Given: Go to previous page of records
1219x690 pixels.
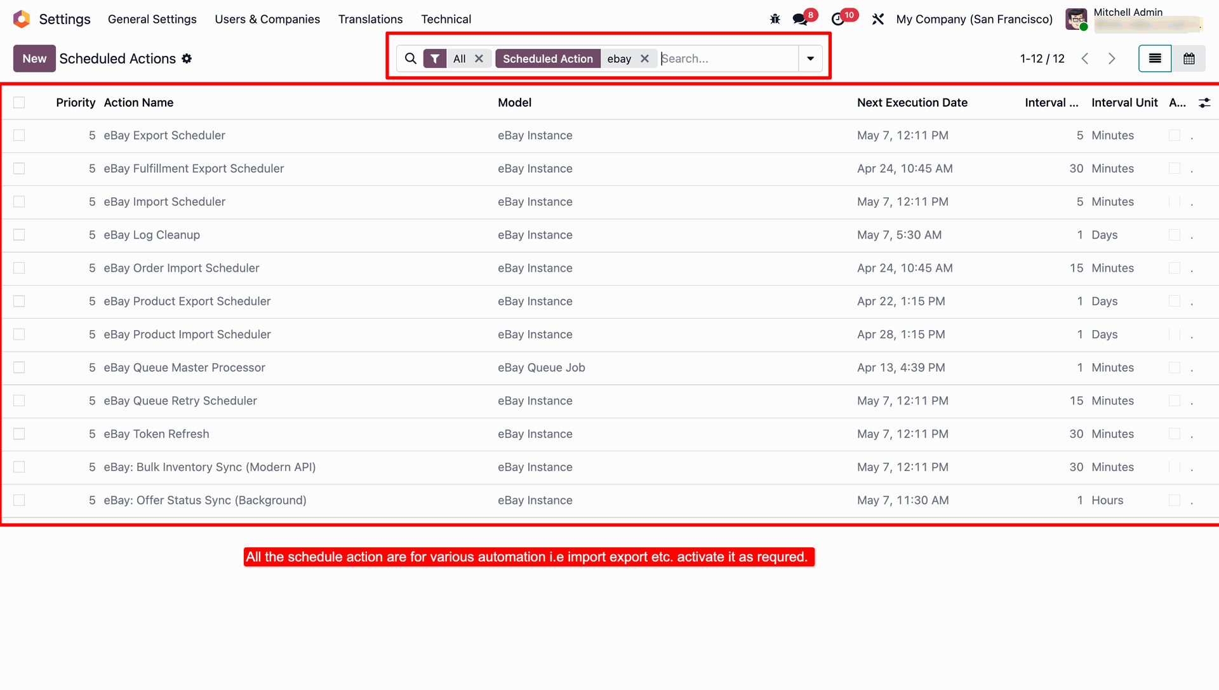Looking at the screenshot, I should pyautogui.click(x=1085, y=58).
